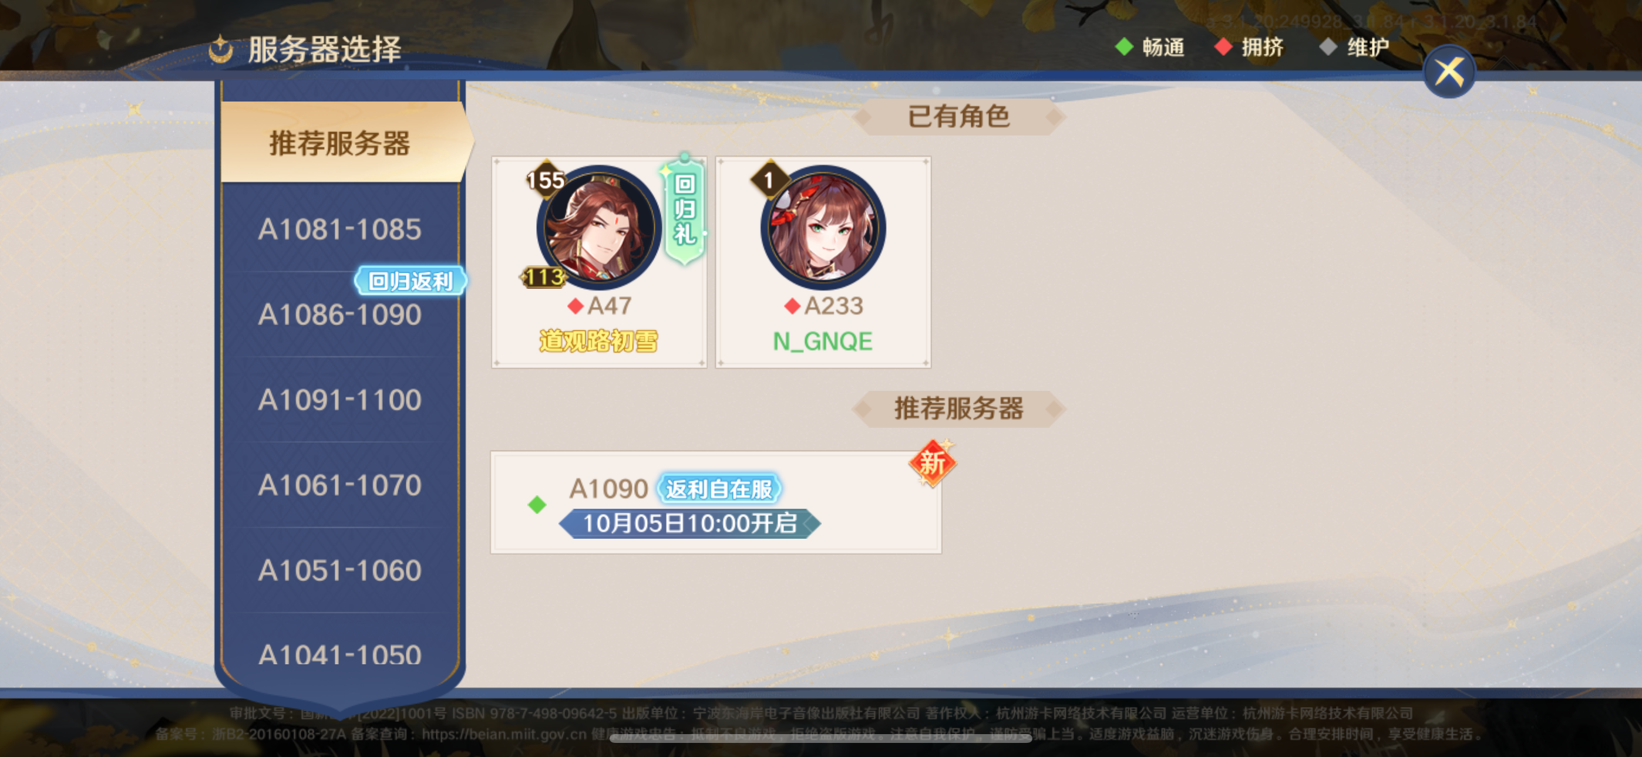Viewport: 1642px width, 757px height.
Task: Select the level 155 character avatar
Action: click(x=598, y=227)
